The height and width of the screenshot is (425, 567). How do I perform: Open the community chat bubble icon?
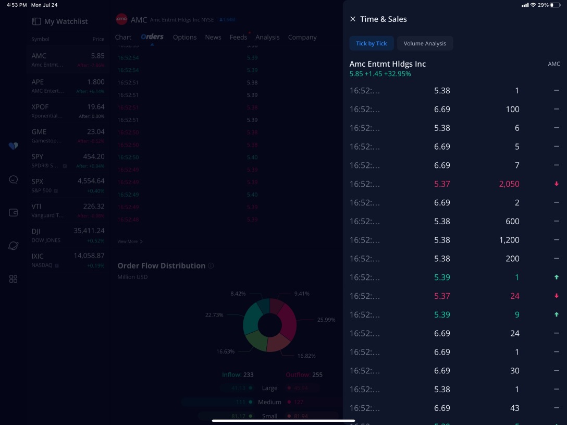[14, 179]
